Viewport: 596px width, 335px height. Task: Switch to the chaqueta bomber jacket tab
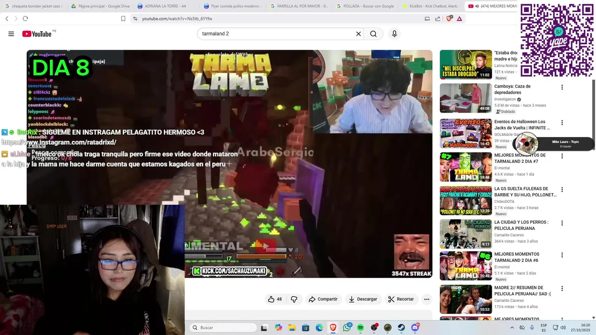pos(34,6)
